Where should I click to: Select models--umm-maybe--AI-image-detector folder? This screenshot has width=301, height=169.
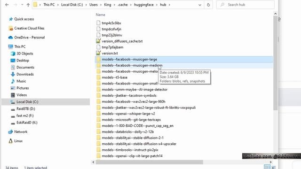[135, 90]
